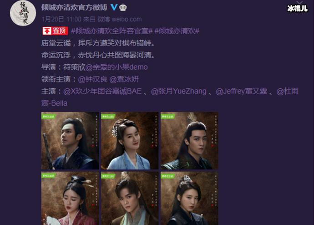
Task: Click the red 置顶 pinned badge
Action: click(x=55, y=31)
